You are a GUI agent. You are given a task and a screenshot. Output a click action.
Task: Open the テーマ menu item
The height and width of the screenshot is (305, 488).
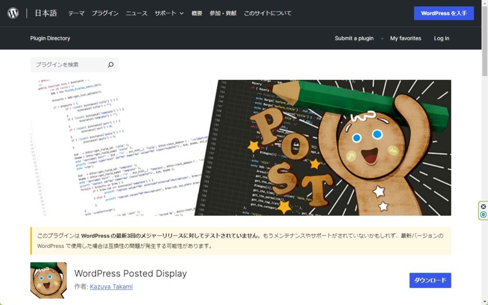pos(76,13)
